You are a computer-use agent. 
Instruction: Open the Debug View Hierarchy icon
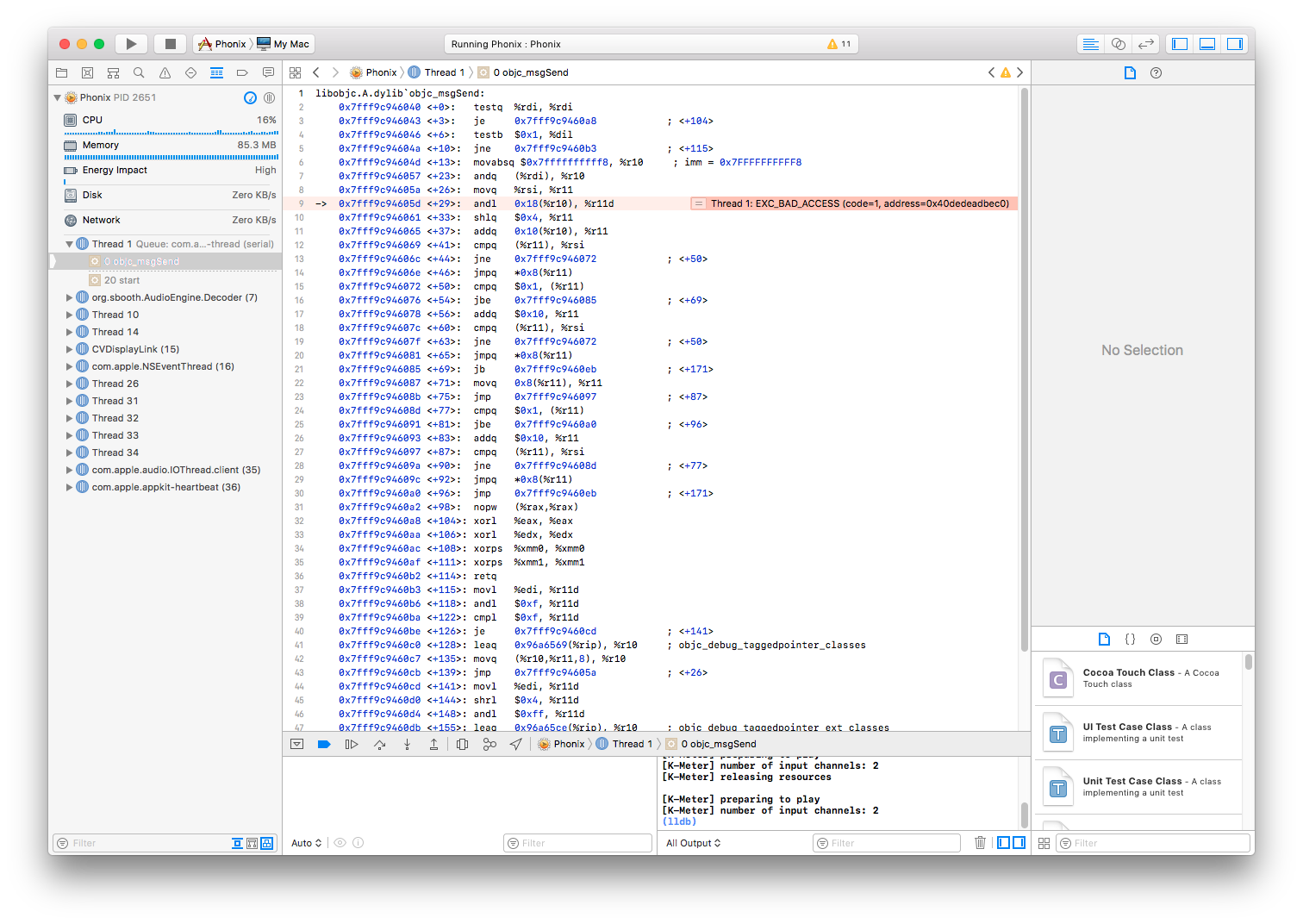click(462, 744)
